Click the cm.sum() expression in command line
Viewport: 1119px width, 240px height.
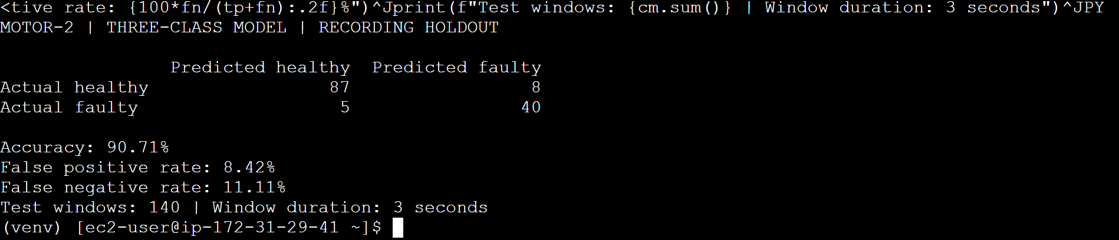click(x=680, y=8)
